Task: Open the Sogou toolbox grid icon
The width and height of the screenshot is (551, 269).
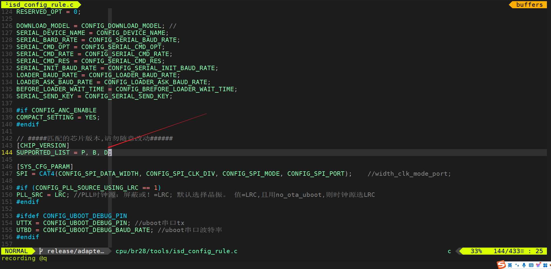Action: [545, 265]
